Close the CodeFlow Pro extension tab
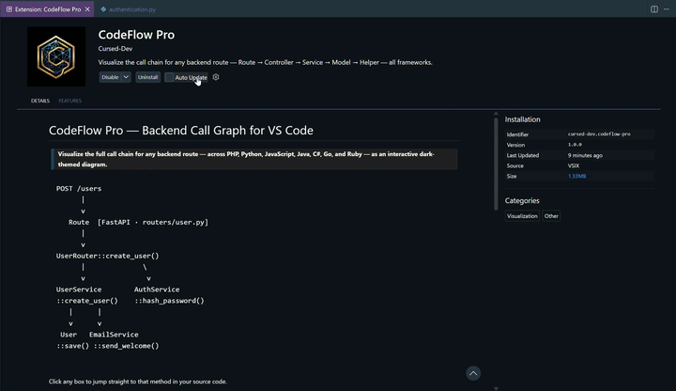The image size is (676, 391). tap(87, 9)
